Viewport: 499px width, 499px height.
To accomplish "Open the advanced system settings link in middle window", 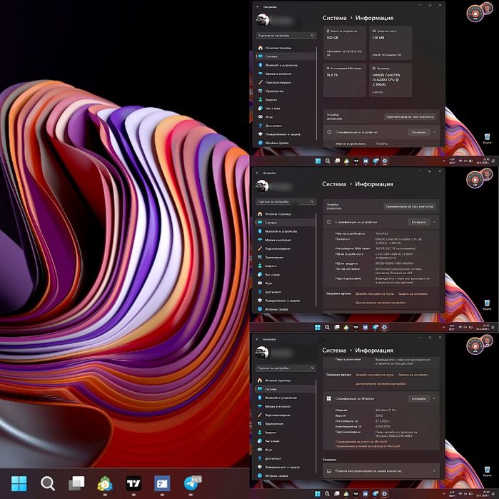I will tap(380, 303).
